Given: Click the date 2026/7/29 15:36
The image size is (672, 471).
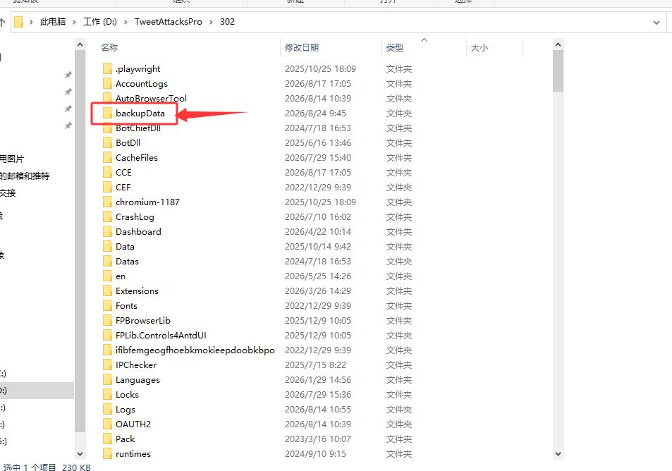Looking at the screenshot, I should 317,394.
